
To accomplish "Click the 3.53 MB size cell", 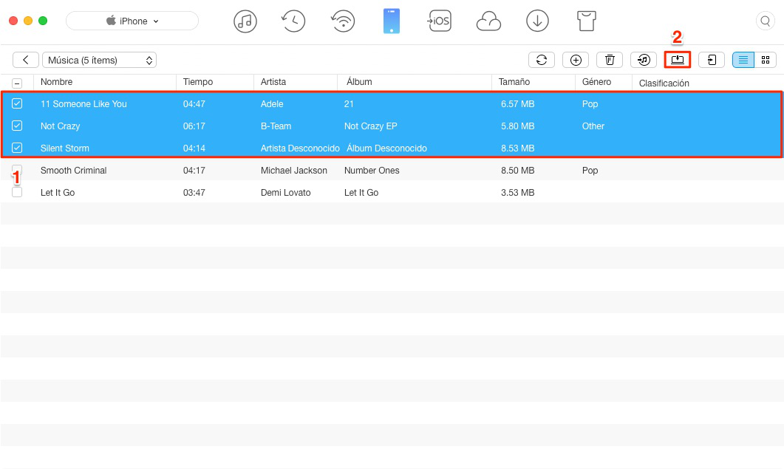I will (517, 193).
